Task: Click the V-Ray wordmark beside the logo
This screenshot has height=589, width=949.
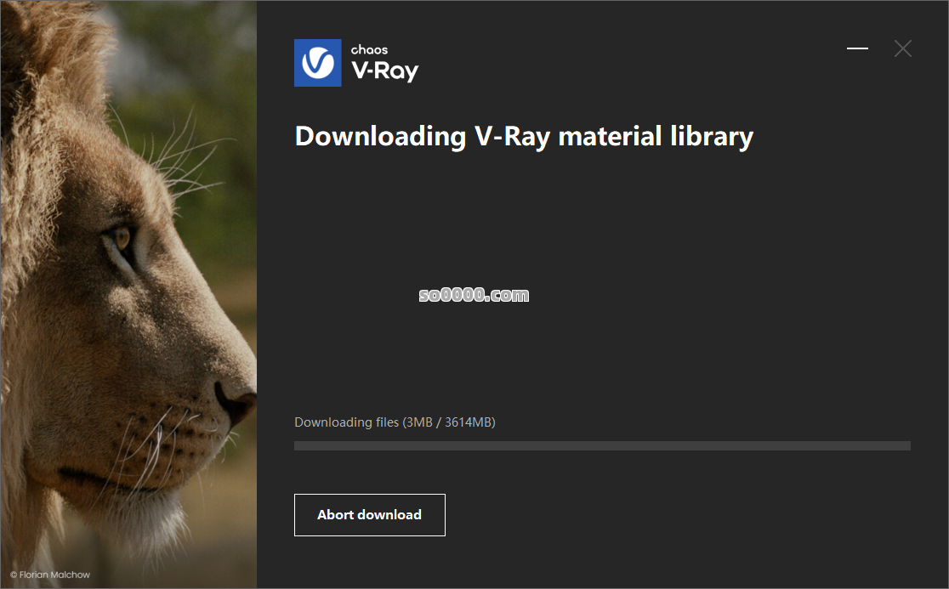Action: [385, 71]
